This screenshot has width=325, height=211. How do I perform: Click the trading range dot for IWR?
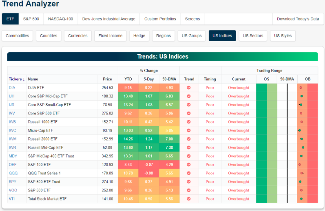click(x=303, y=147)
